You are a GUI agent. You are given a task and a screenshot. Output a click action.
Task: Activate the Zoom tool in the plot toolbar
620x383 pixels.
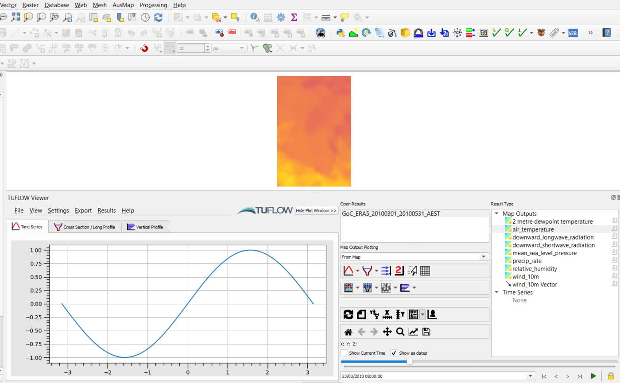click(400, 331)
